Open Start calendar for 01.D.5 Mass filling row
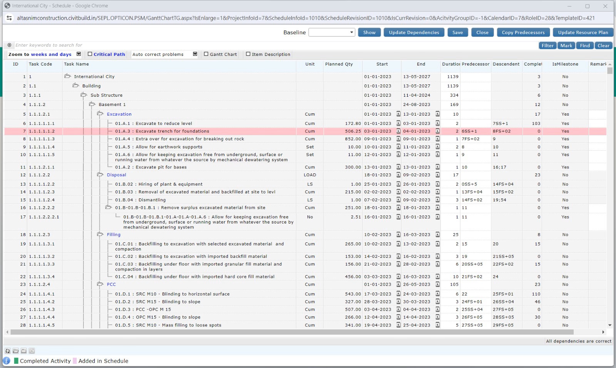Image resolution: width=616 pixels, height=368 pixels. [x=398, y=325]
